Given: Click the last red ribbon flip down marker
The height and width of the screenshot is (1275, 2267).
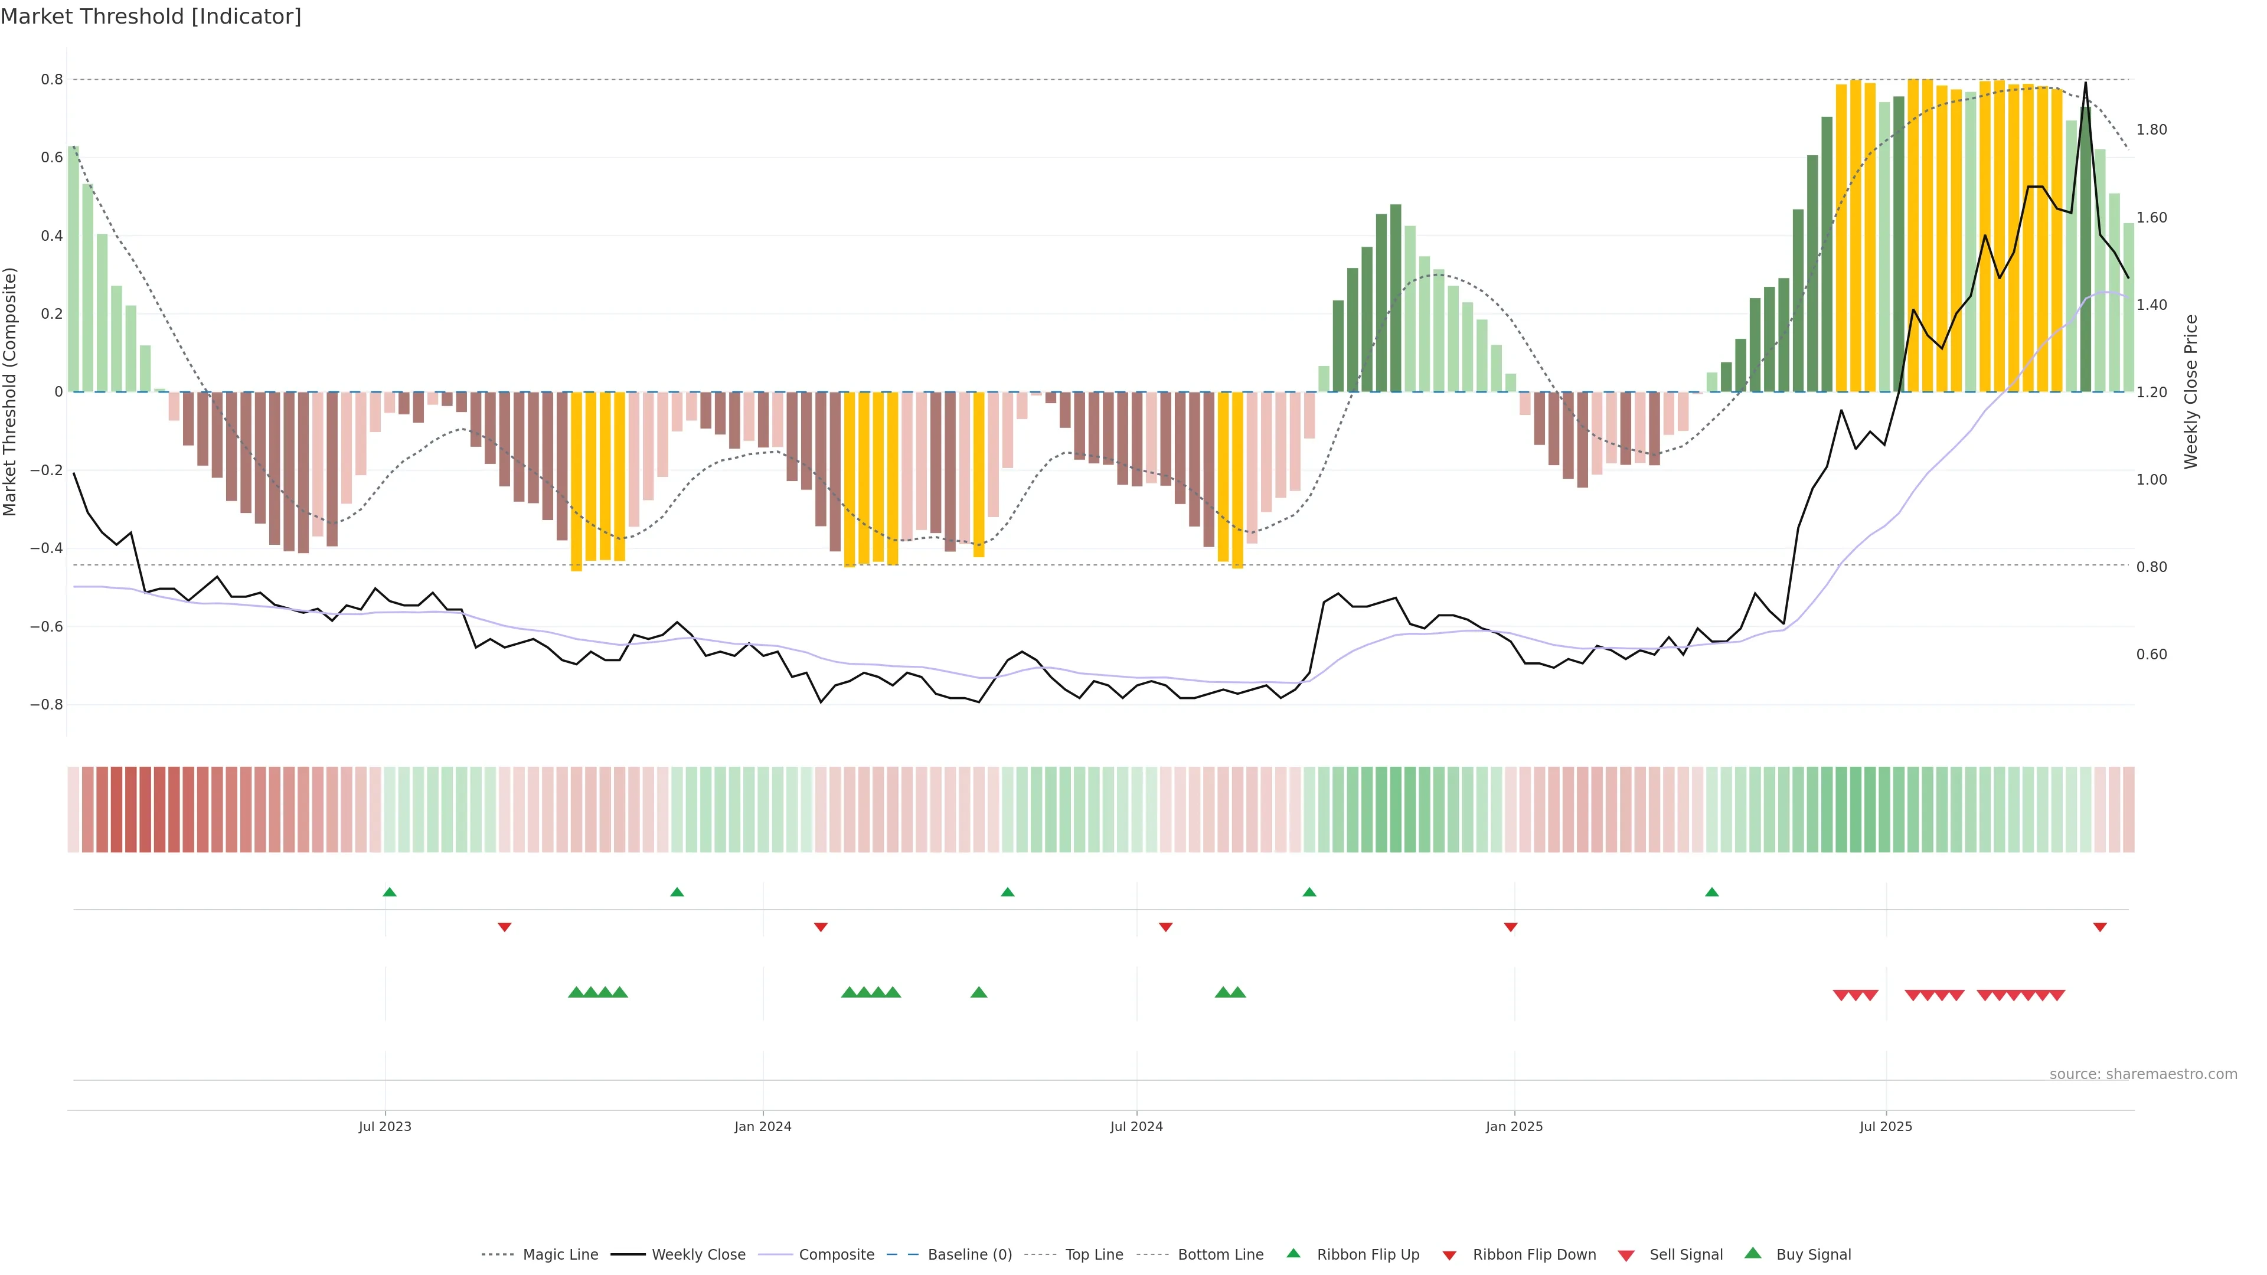Looking at the screenshot, I should (x=2100, y=927).
